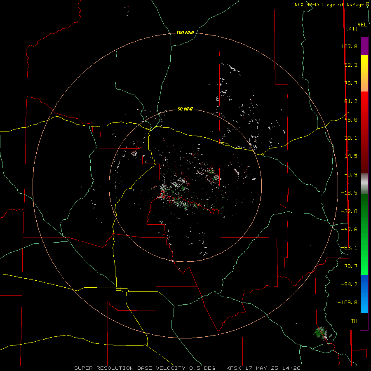This screenshot has height=371, width=371.
Task: Click the 50 NMI range ring label
Action: (x=185, y=109)
